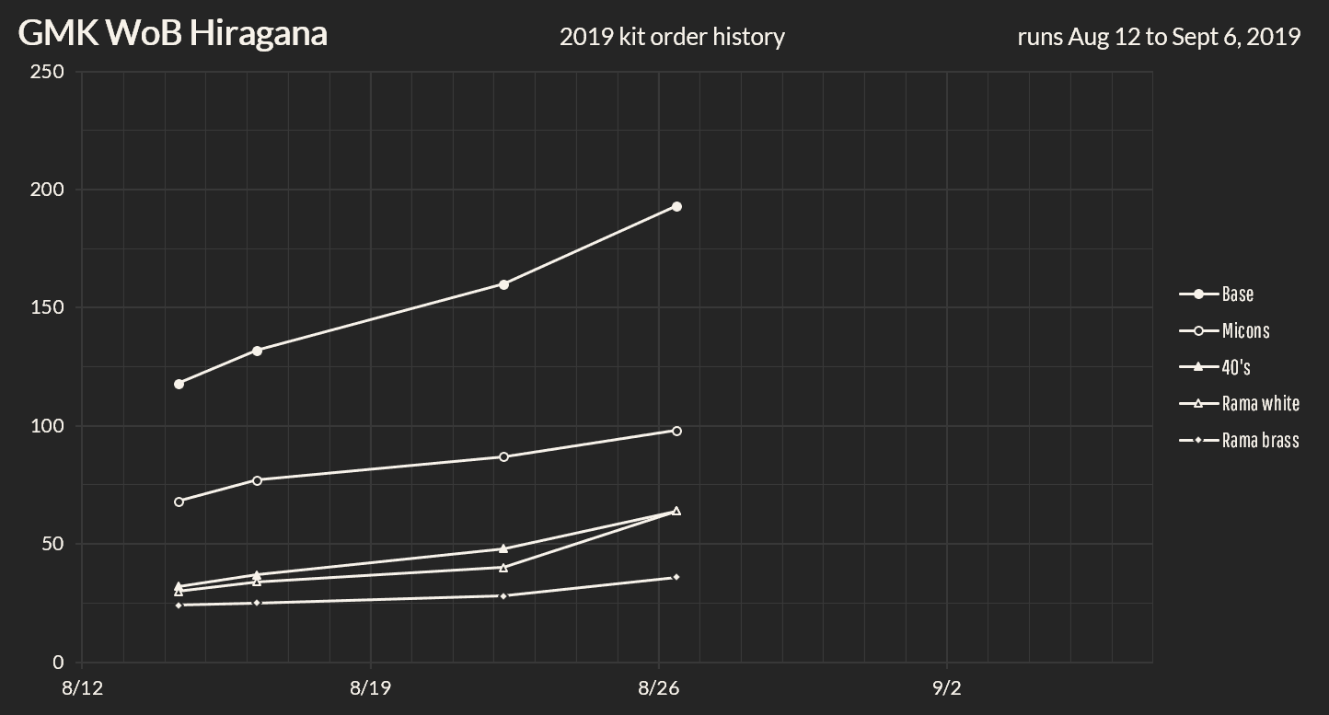
Task: Click the Micons data point near 98
Action: tap(676, 431)
